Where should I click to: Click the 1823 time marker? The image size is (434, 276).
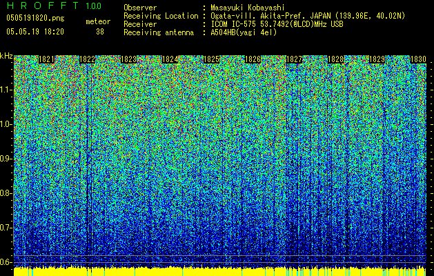pos(129,59)
